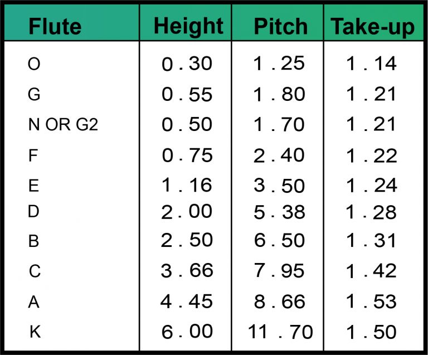
Task: Click the Height column header
Action: 188,26
